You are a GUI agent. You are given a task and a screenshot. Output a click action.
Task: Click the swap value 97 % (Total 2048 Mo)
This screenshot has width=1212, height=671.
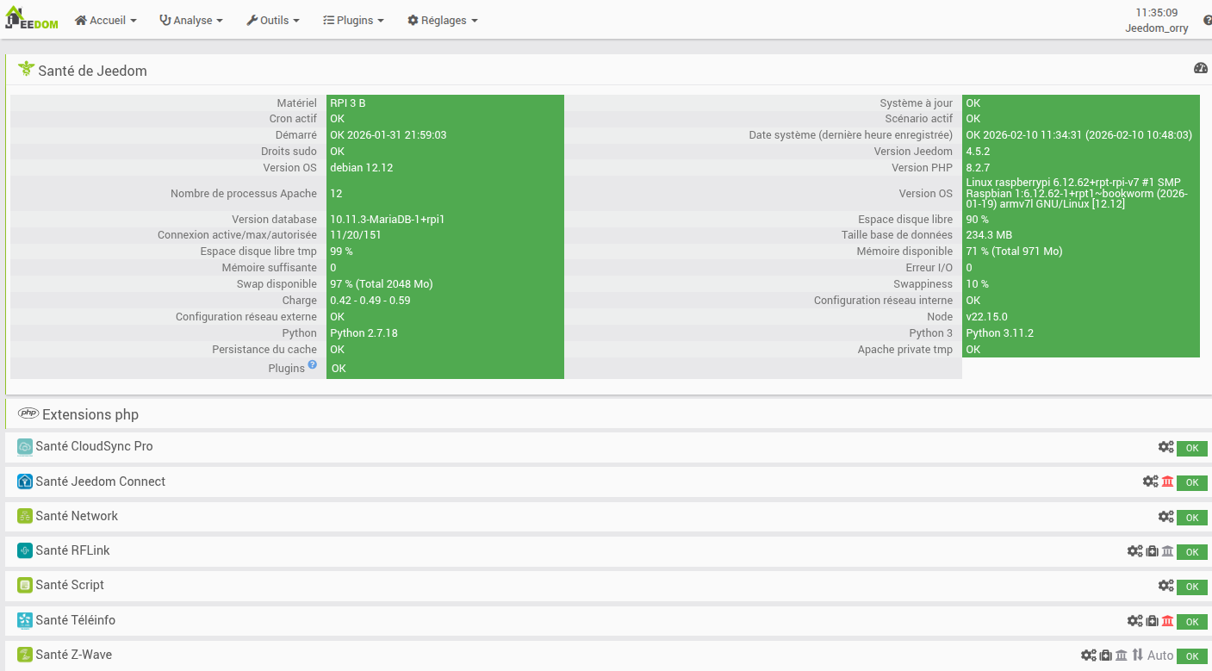382,284
